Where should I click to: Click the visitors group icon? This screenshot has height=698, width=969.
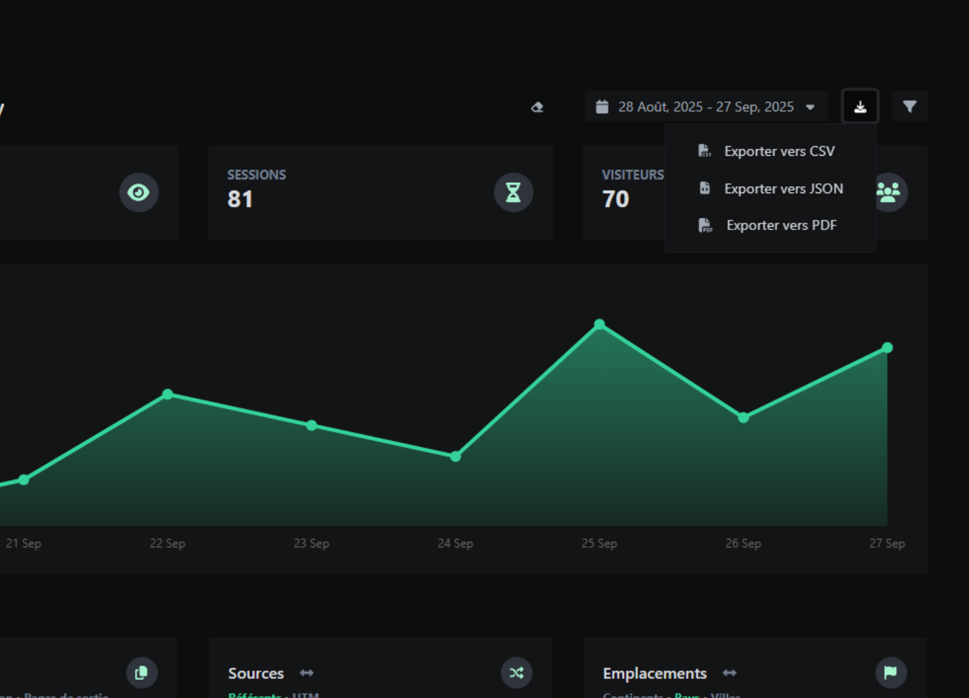pyautogui.click(x=889, y=193)
